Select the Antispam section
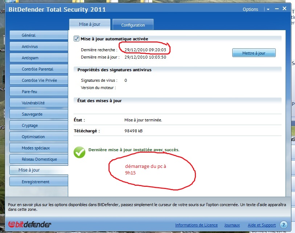Image resolution: width=295 pixels, height=233 pixels. point(39,58)
